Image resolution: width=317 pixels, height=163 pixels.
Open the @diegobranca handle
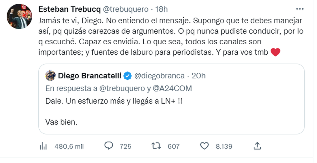coord(159,76)
